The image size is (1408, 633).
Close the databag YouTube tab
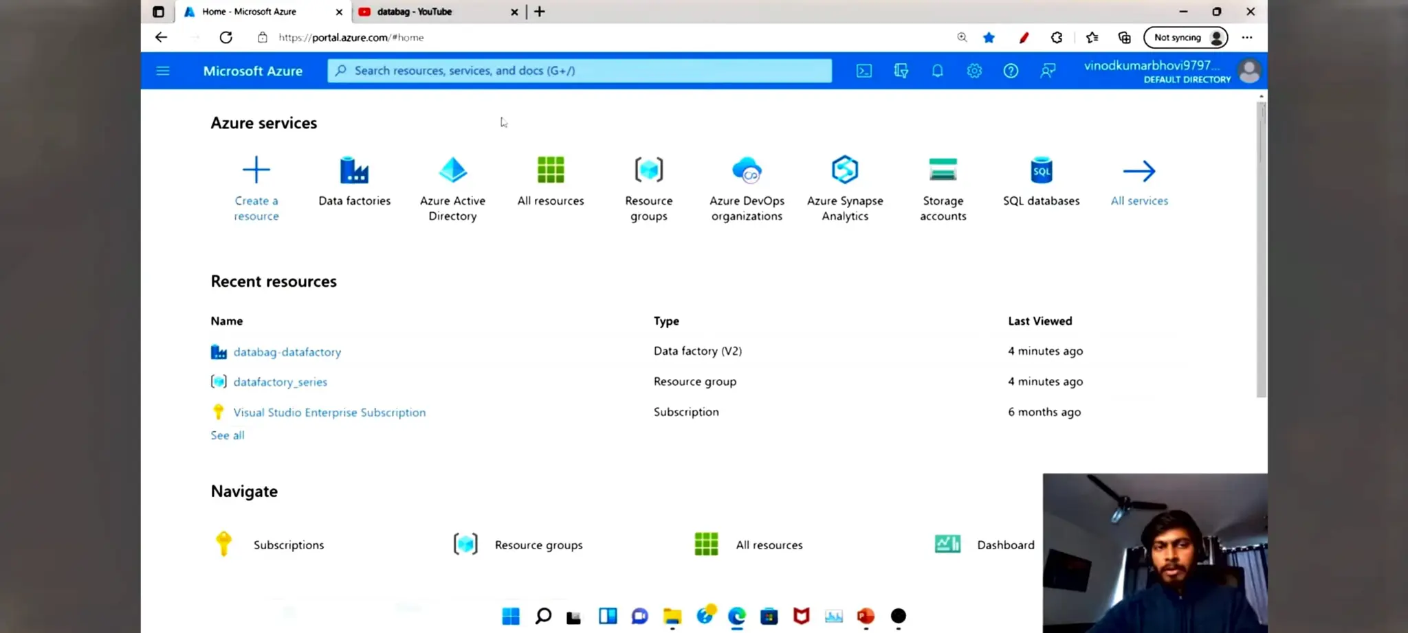514,12
